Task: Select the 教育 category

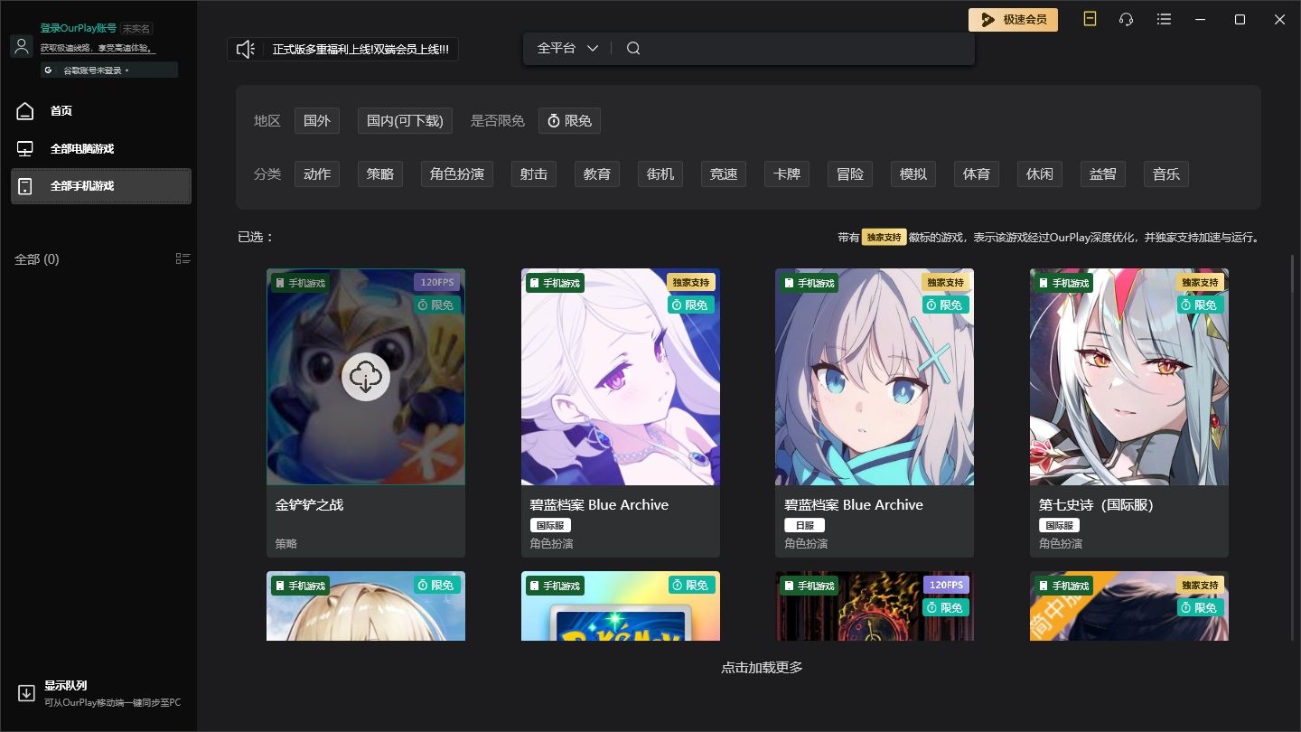Action: 597,174
